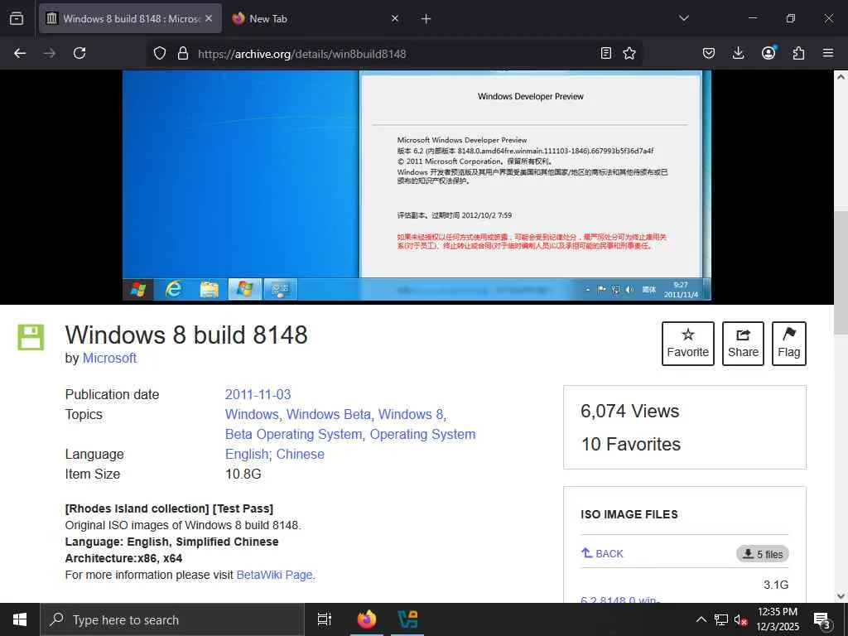Image resolution: width=848 pixels, height=636 pixels.
Task: Click BACK in ISO image files
Action: point(602,553)
